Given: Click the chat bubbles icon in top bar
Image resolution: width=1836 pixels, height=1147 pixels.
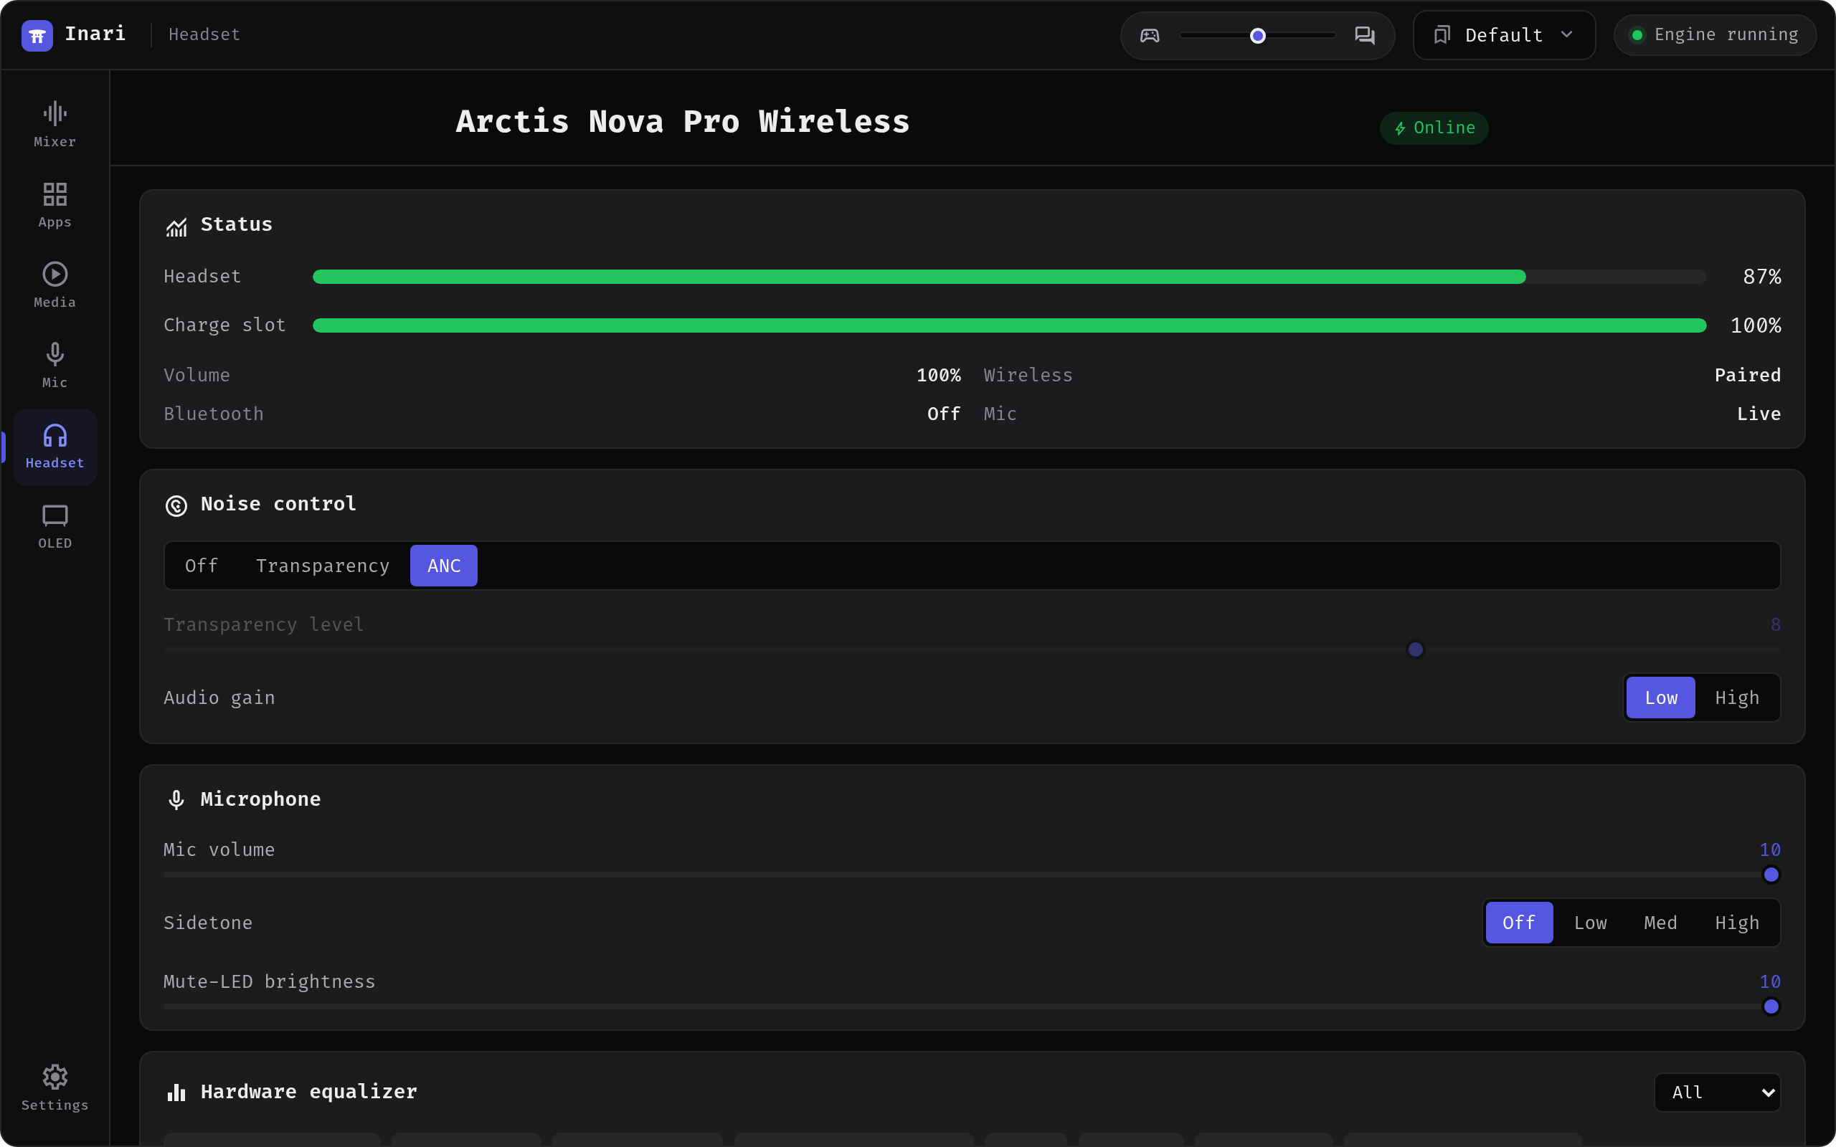Looking at the screenshot, I should (1365, 36).
